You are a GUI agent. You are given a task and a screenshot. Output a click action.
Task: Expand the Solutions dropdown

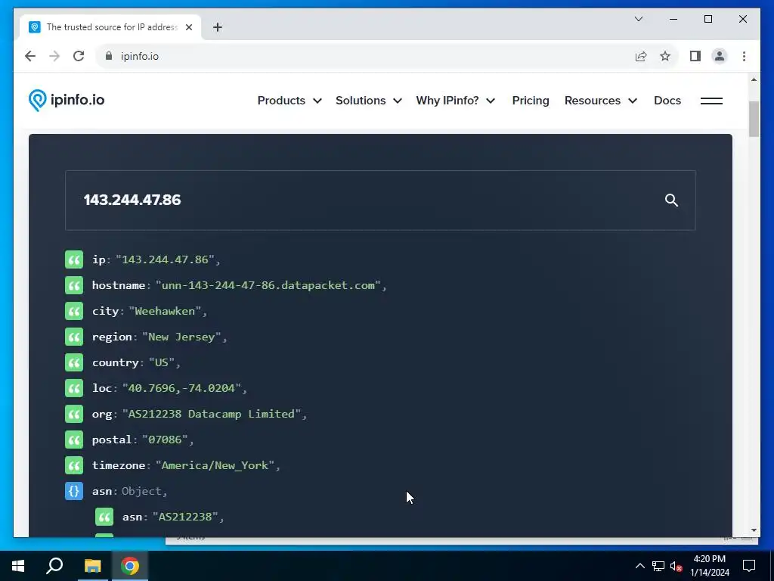368,101
